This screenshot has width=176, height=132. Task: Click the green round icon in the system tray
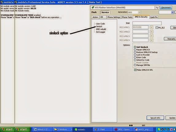tap(159, 130)
